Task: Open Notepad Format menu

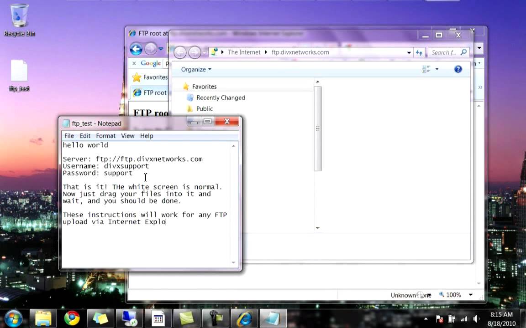Action: [105, 136]
